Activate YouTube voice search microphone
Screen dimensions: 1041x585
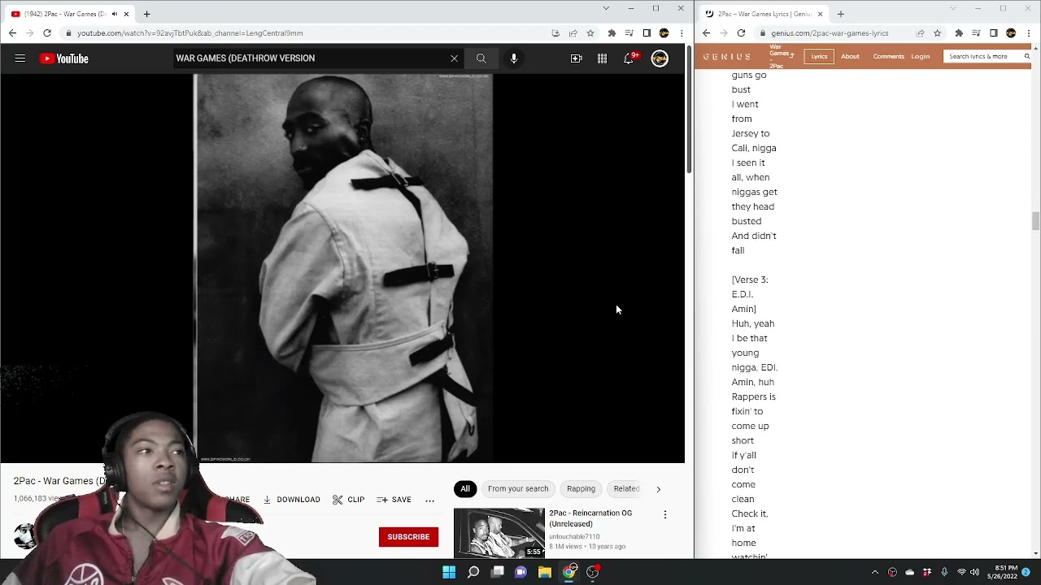point(514,58)
